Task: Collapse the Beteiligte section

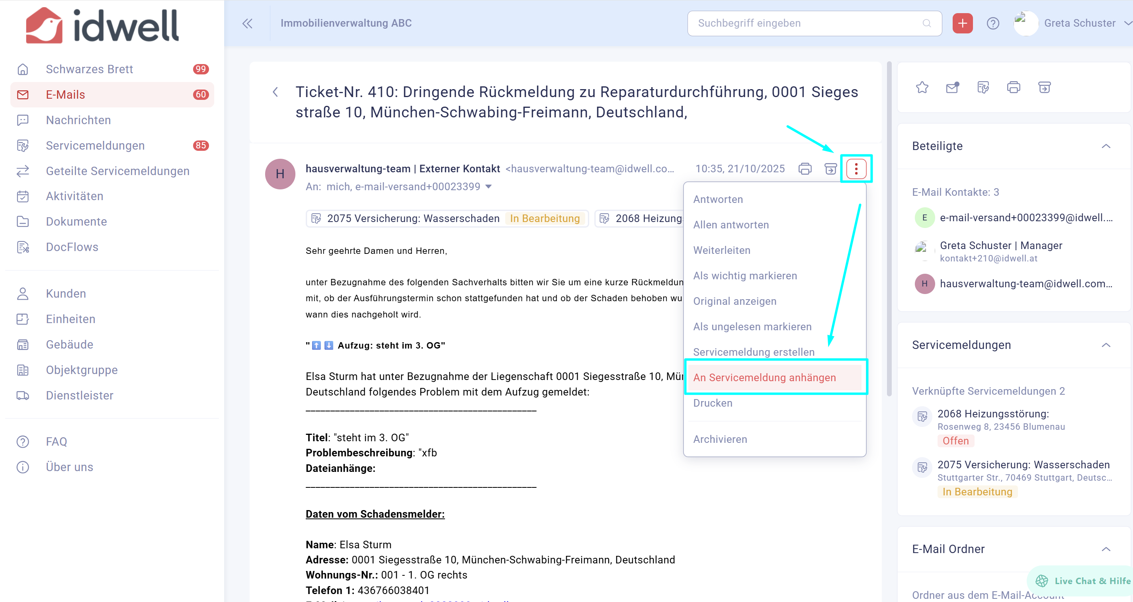Action: [x=1106, y=146]
